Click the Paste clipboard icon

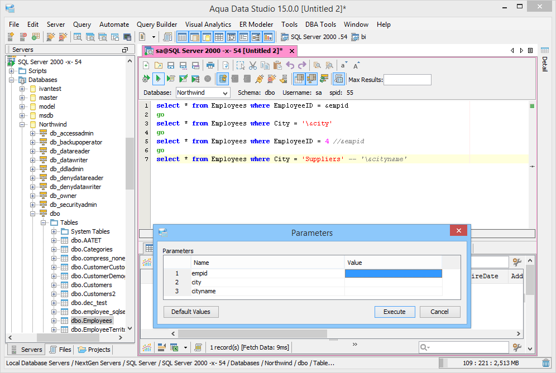coord(277,66)
